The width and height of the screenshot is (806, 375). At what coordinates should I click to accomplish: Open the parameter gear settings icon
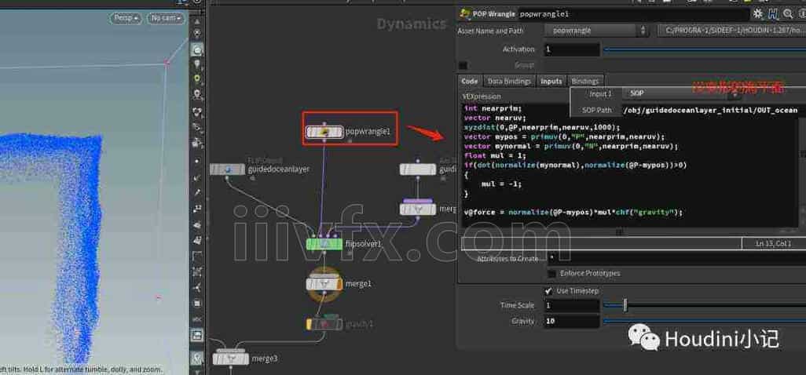[x=757, y=13]
